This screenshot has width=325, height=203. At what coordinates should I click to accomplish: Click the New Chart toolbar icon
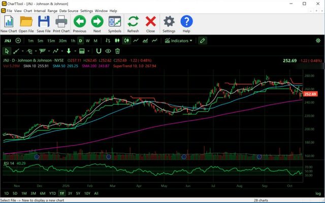[x=9, y=21]
